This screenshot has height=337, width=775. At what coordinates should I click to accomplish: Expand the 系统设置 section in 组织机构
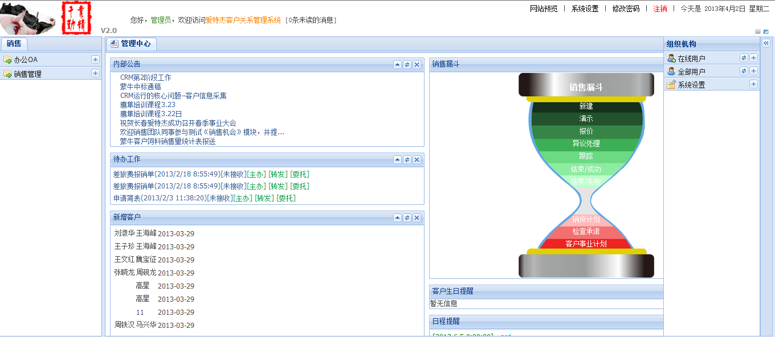(x=753, y=84)
